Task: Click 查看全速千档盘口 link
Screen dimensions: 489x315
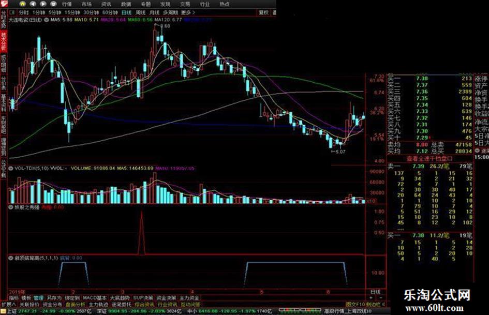Action: pyautogui.click(x=429, y=158)
